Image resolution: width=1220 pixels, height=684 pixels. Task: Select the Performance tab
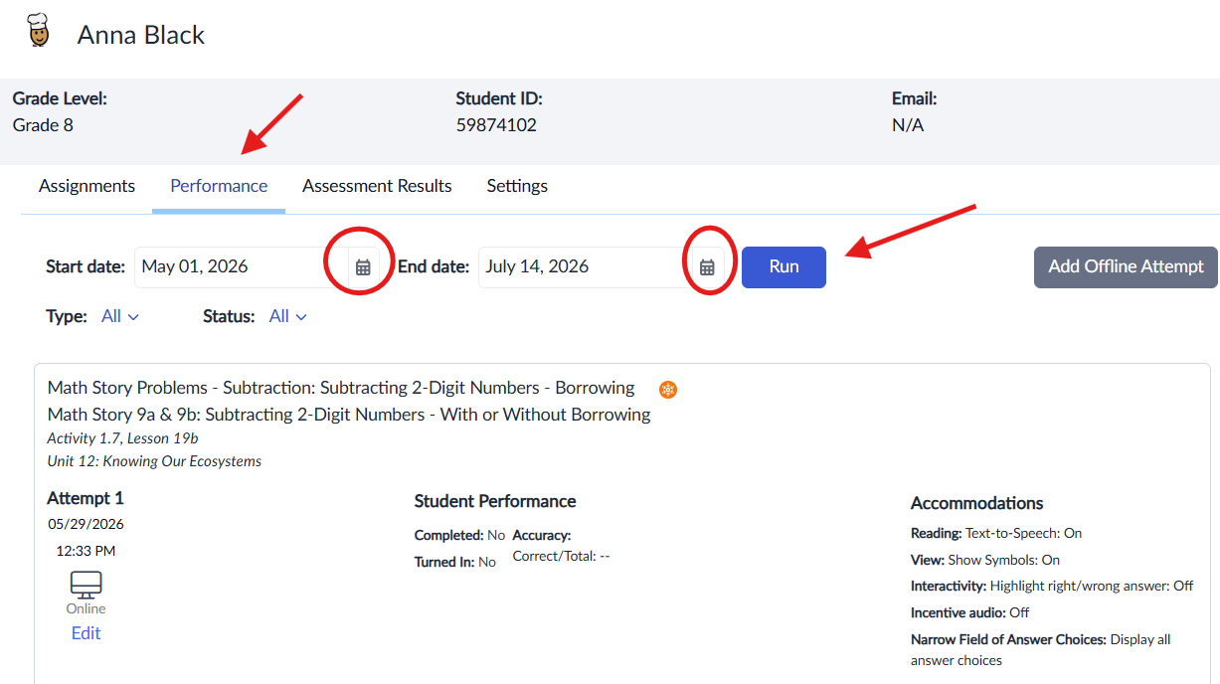point(219,186)
